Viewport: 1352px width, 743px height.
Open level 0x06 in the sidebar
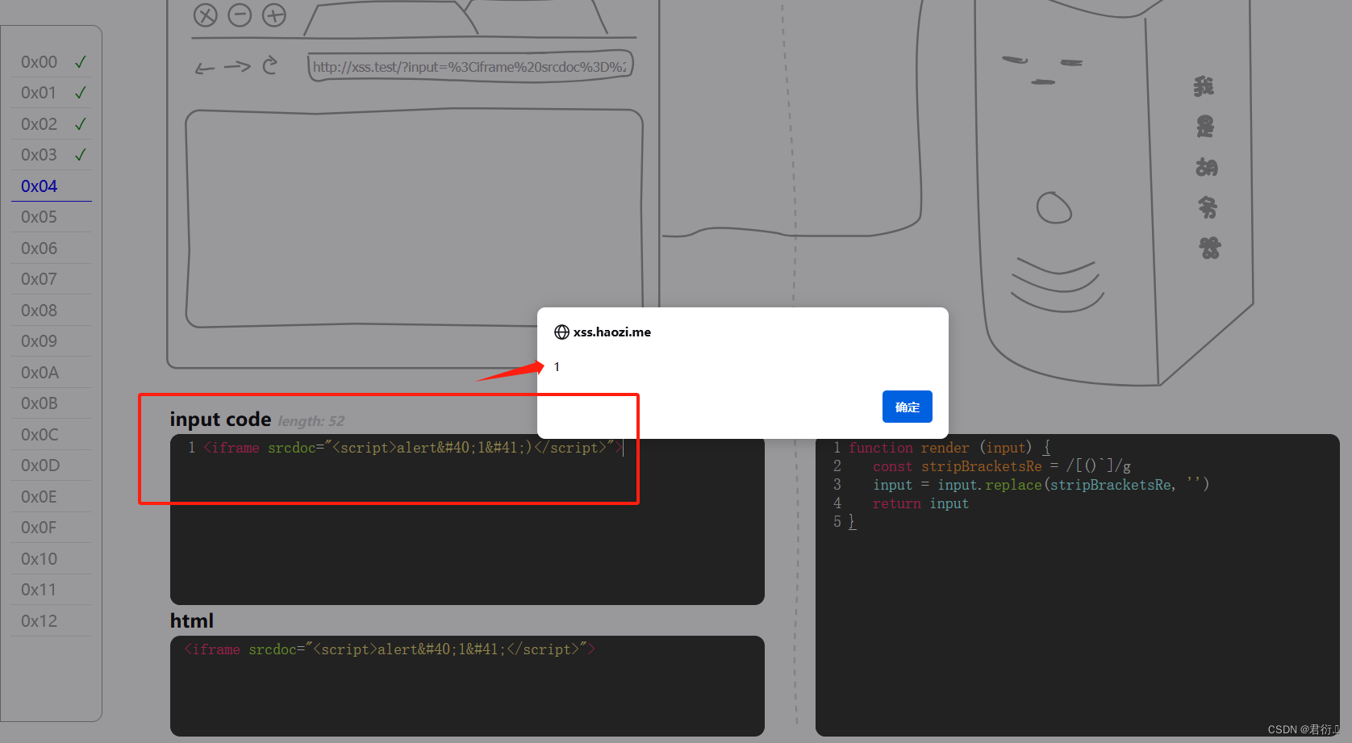[39, 248]
